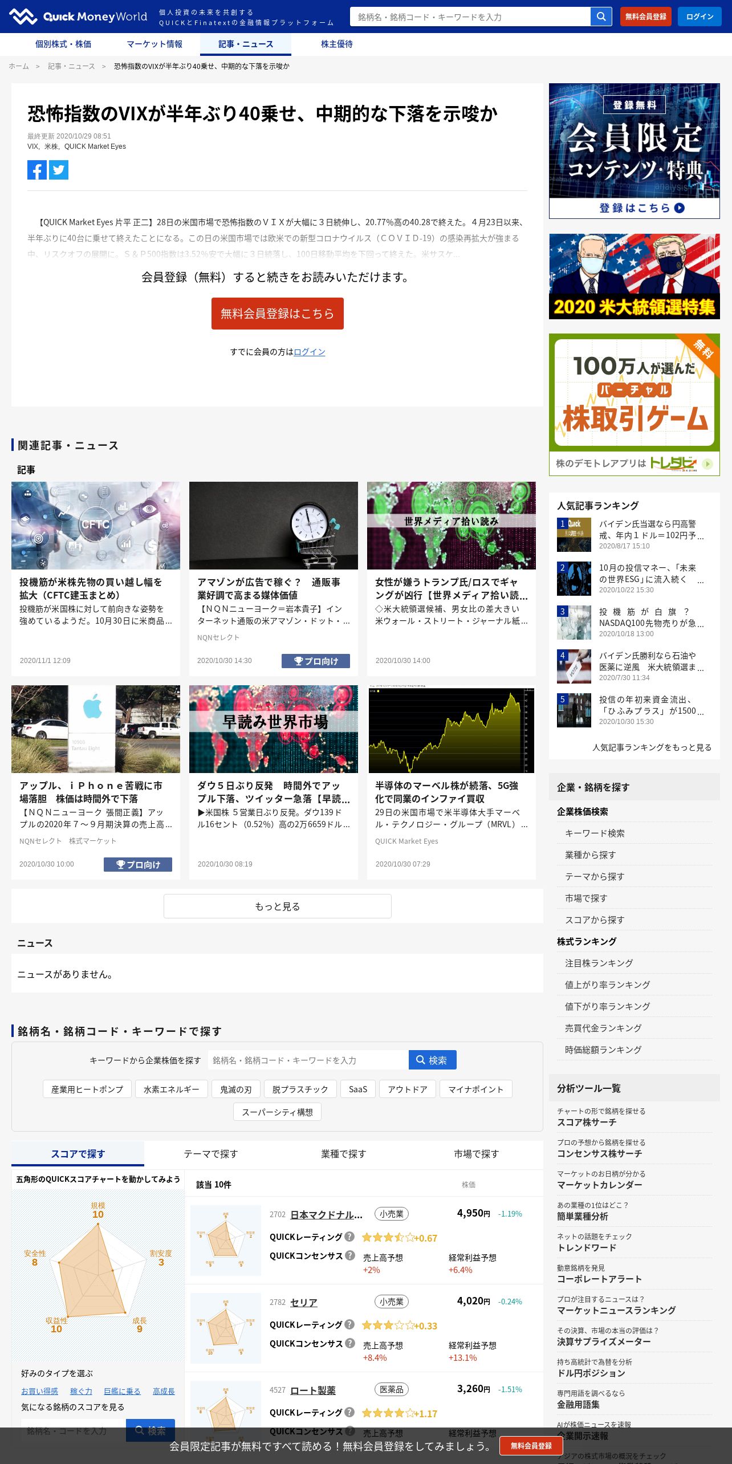Screen dimensions: 732x1464
Task: Click help icon beside 日本マクドナルド QUICKコンセンサス
Action: tap(350, 1255)
